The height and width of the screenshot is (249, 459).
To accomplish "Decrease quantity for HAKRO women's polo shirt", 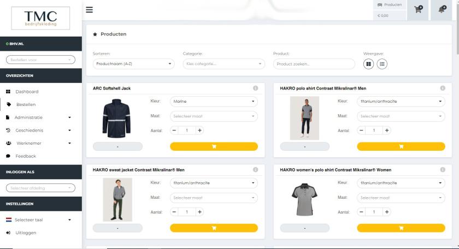I will pos(361,212).
